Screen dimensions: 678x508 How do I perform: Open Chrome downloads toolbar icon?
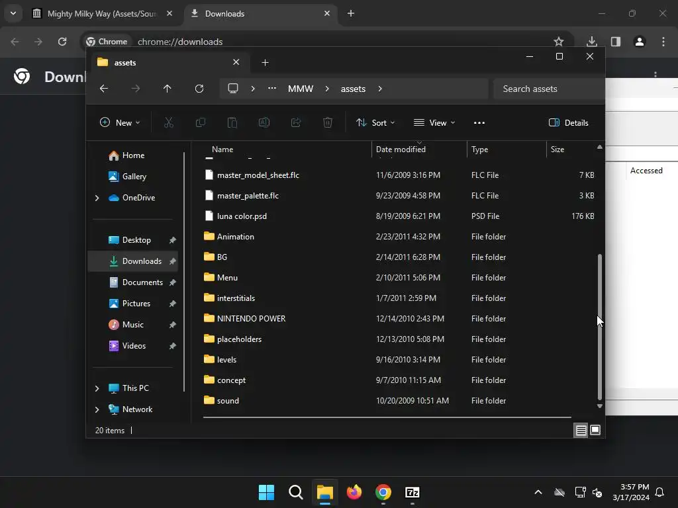(592, 42)
